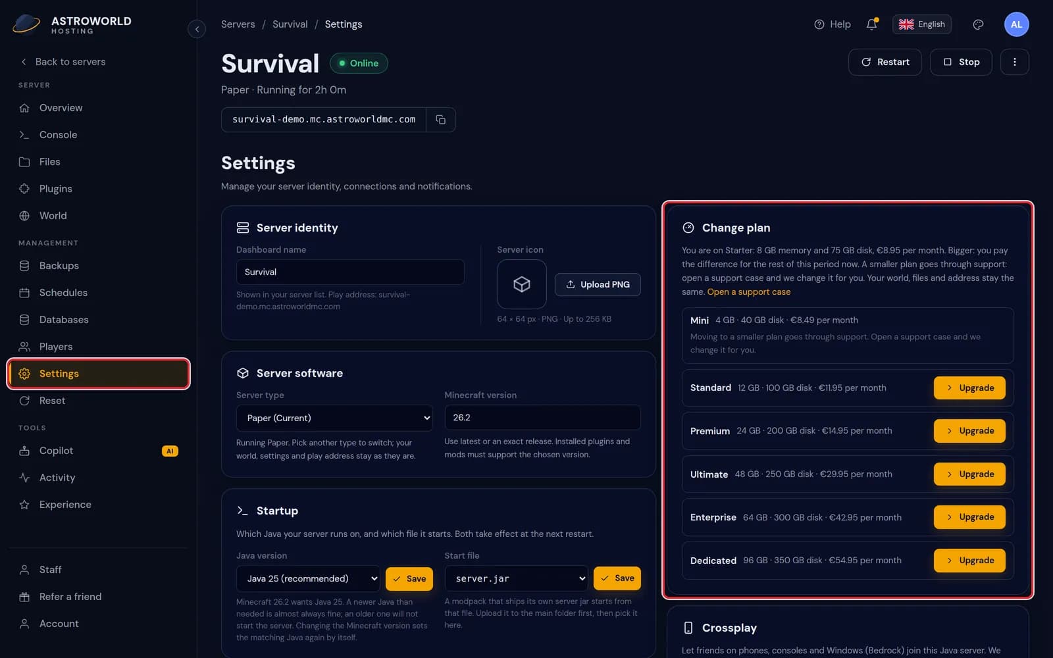Screen dimensions: 1053x658
Task: Save the Start file selection
Action: [x=617, y=578]
